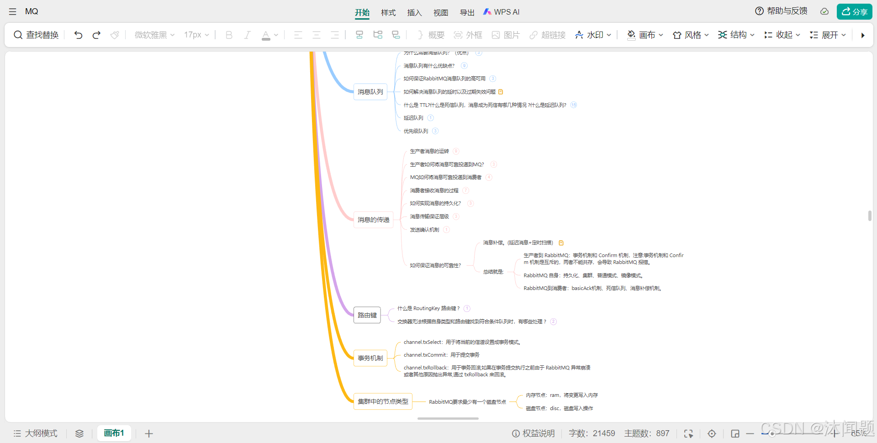Screen dimensions: 877x443
Task: Undo the last action
Action: (78, 35)
